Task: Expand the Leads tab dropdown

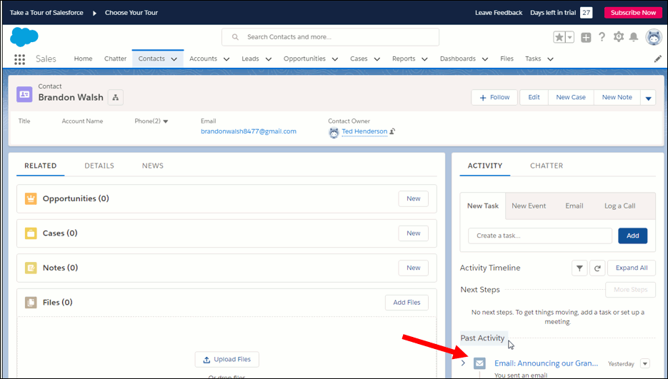Action: coord(269,59)
